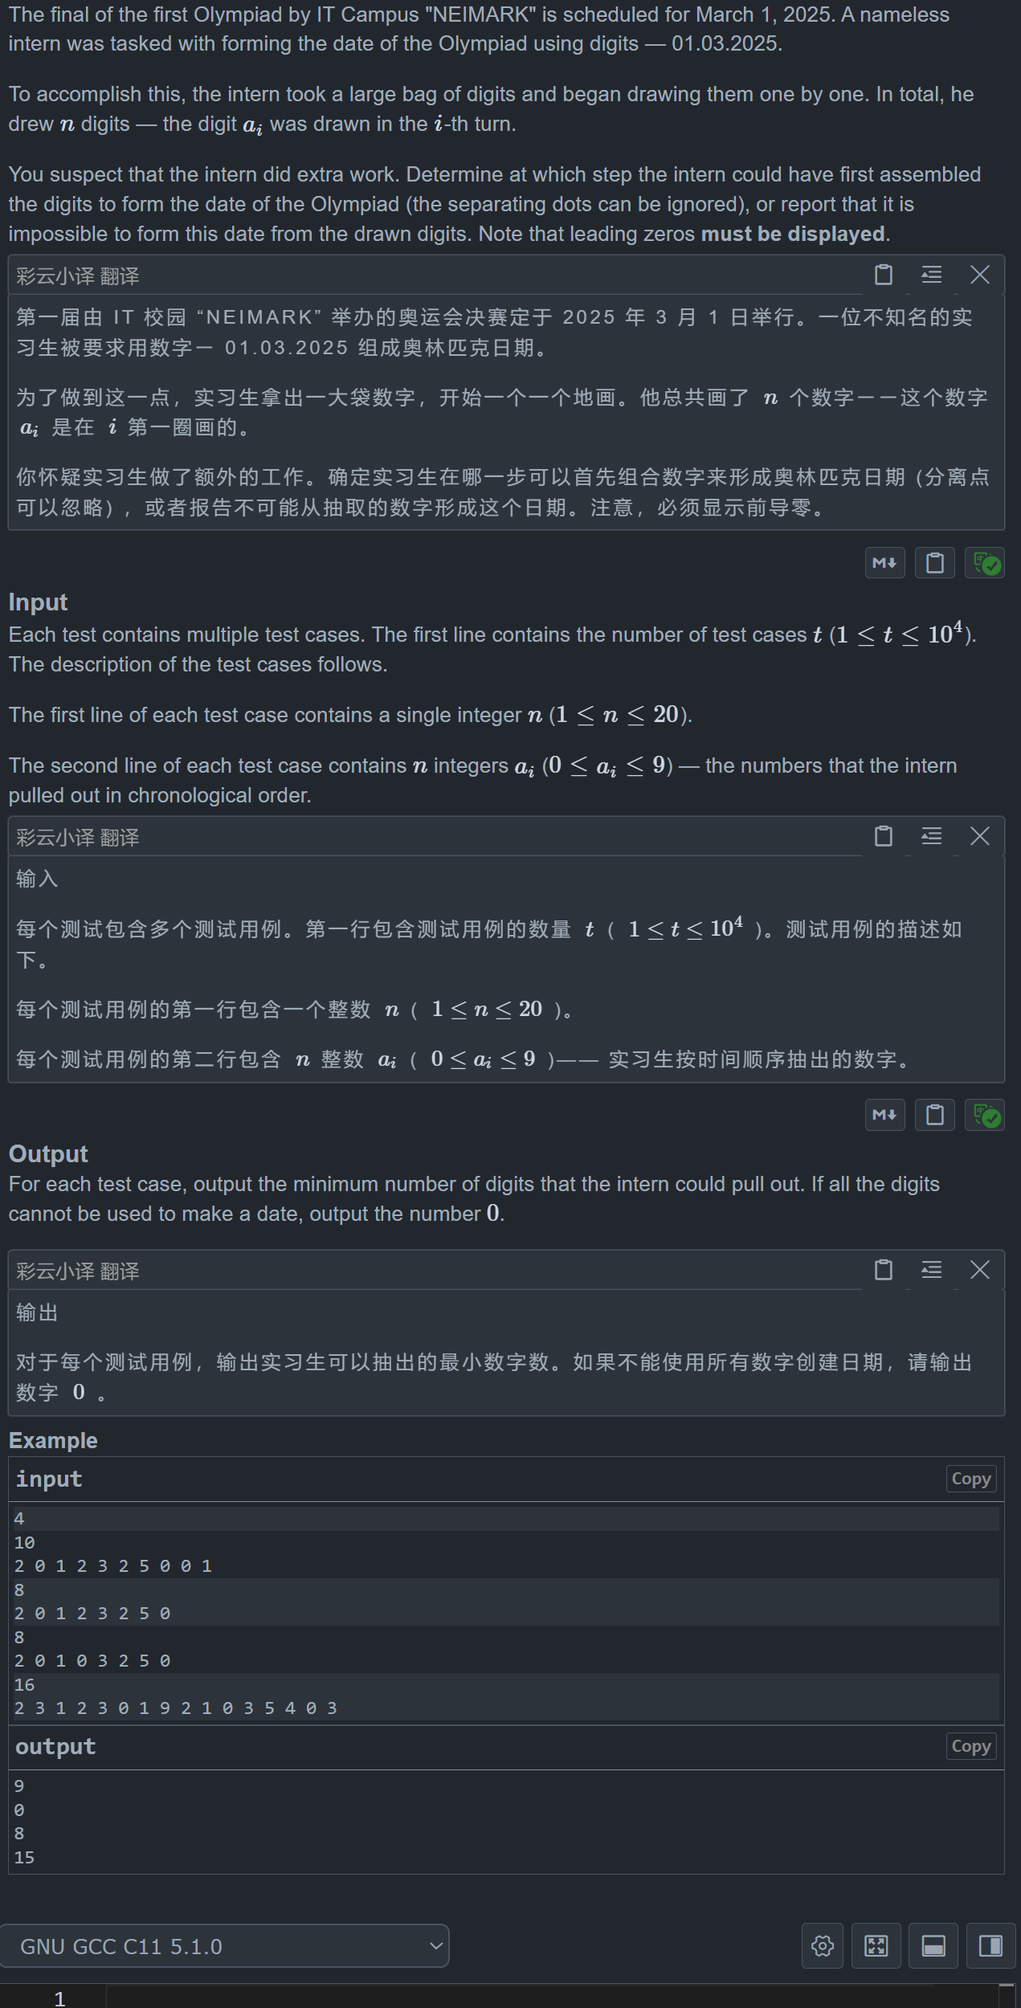The image size is (1021, 2008).
Task: Switch to side panel editor layout
Action: coord(990,1946)
